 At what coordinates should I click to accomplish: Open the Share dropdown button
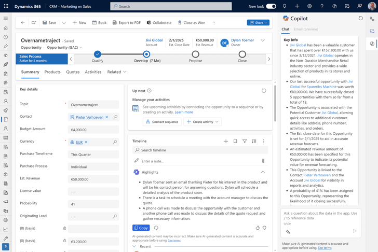coord(258,23)
